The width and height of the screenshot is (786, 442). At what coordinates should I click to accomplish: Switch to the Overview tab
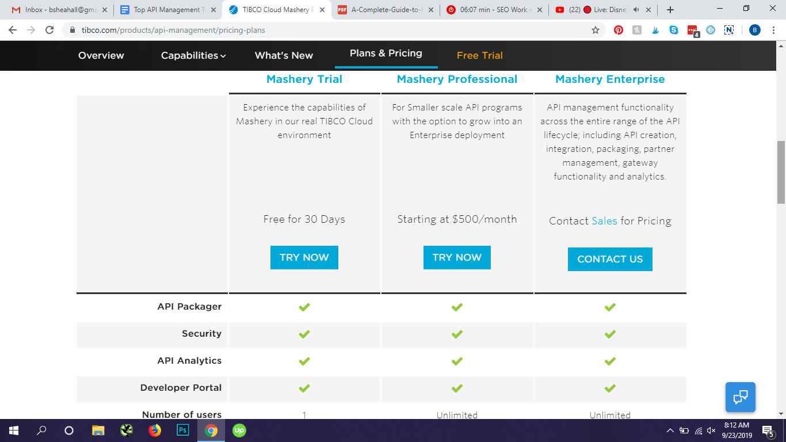click(x=101, y=55)
